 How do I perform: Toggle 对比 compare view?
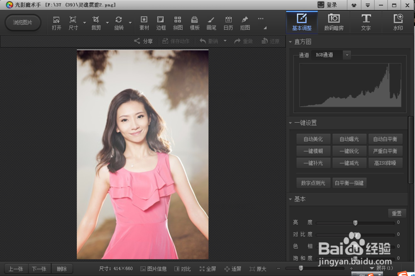click(182, 269)
